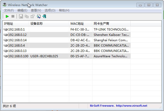Viewport: 164px width, 111px height.
Task: Click TP-LINK TECHNOLOG... manufacturer cell
Action: pos(111,29)
